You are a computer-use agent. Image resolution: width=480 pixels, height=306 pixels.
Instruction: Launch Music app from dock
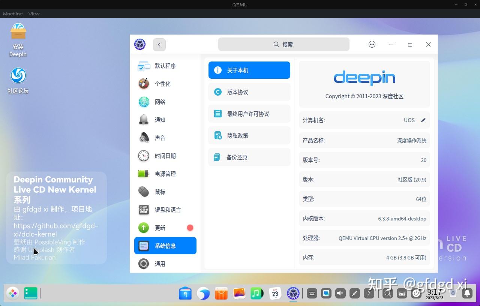click(257, 294)
